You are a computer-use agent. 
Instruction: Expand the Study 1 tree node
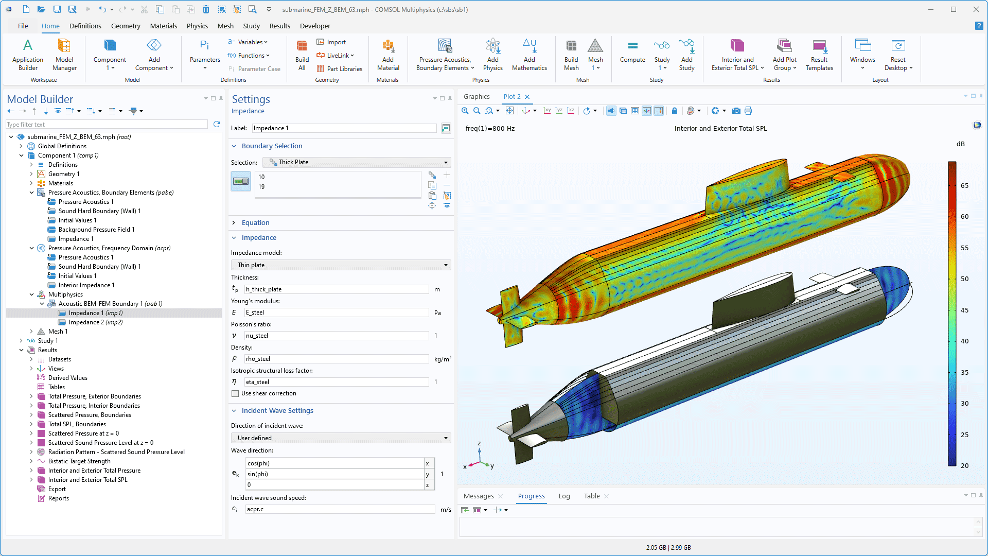(x=21, y=341)
